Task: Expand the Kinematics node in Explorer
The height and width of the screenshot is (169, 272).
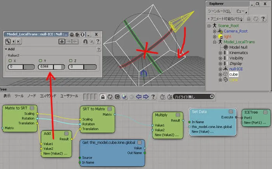Action: click(220, 53)
